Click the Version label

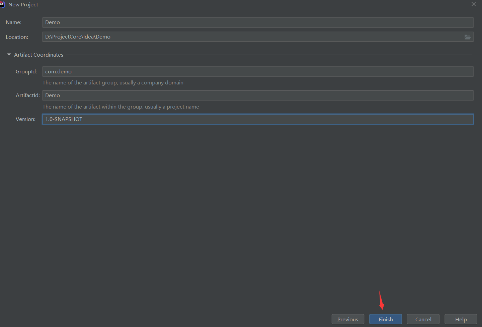(x=25, y=119)
